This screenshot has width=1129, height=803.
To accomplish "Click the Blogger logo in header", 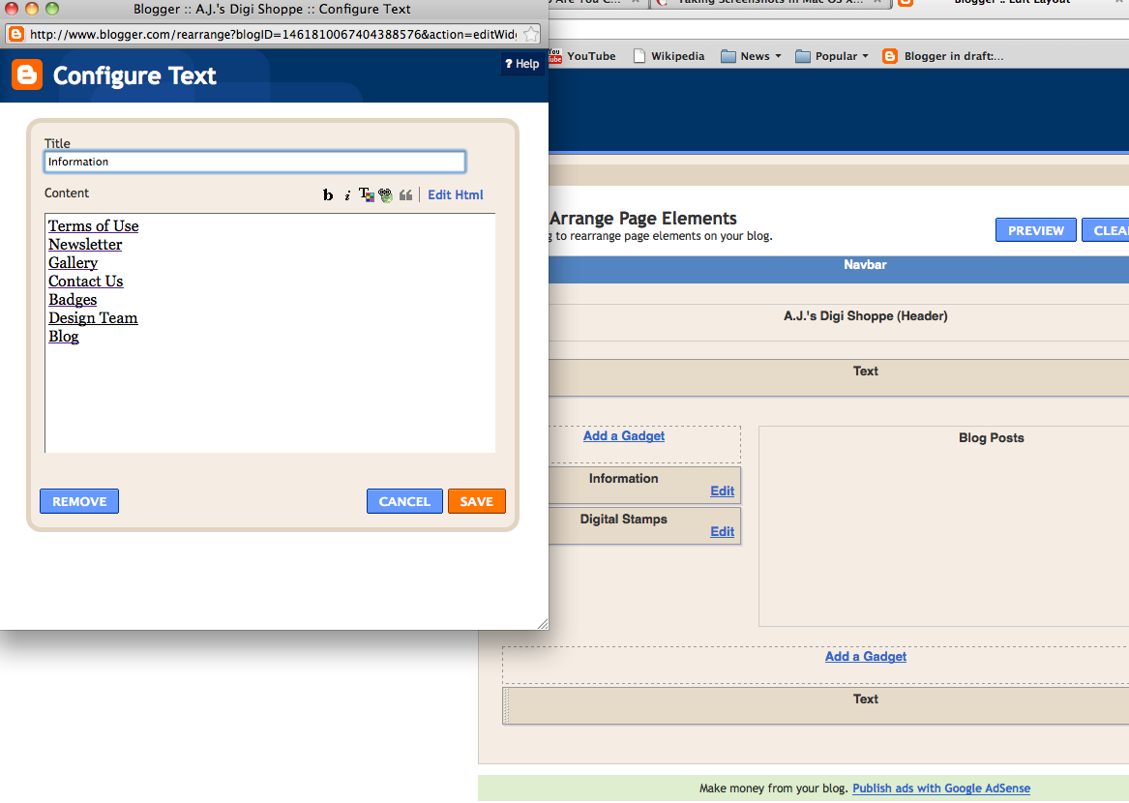I will (27, 75).
